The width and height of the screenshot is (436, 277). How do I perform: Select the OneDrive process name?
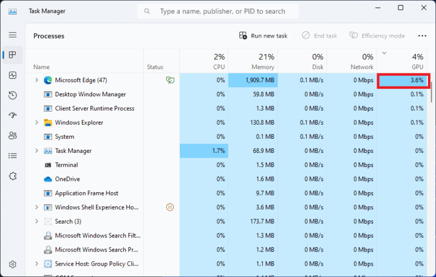pyautogui.click(x=68, y=179)
